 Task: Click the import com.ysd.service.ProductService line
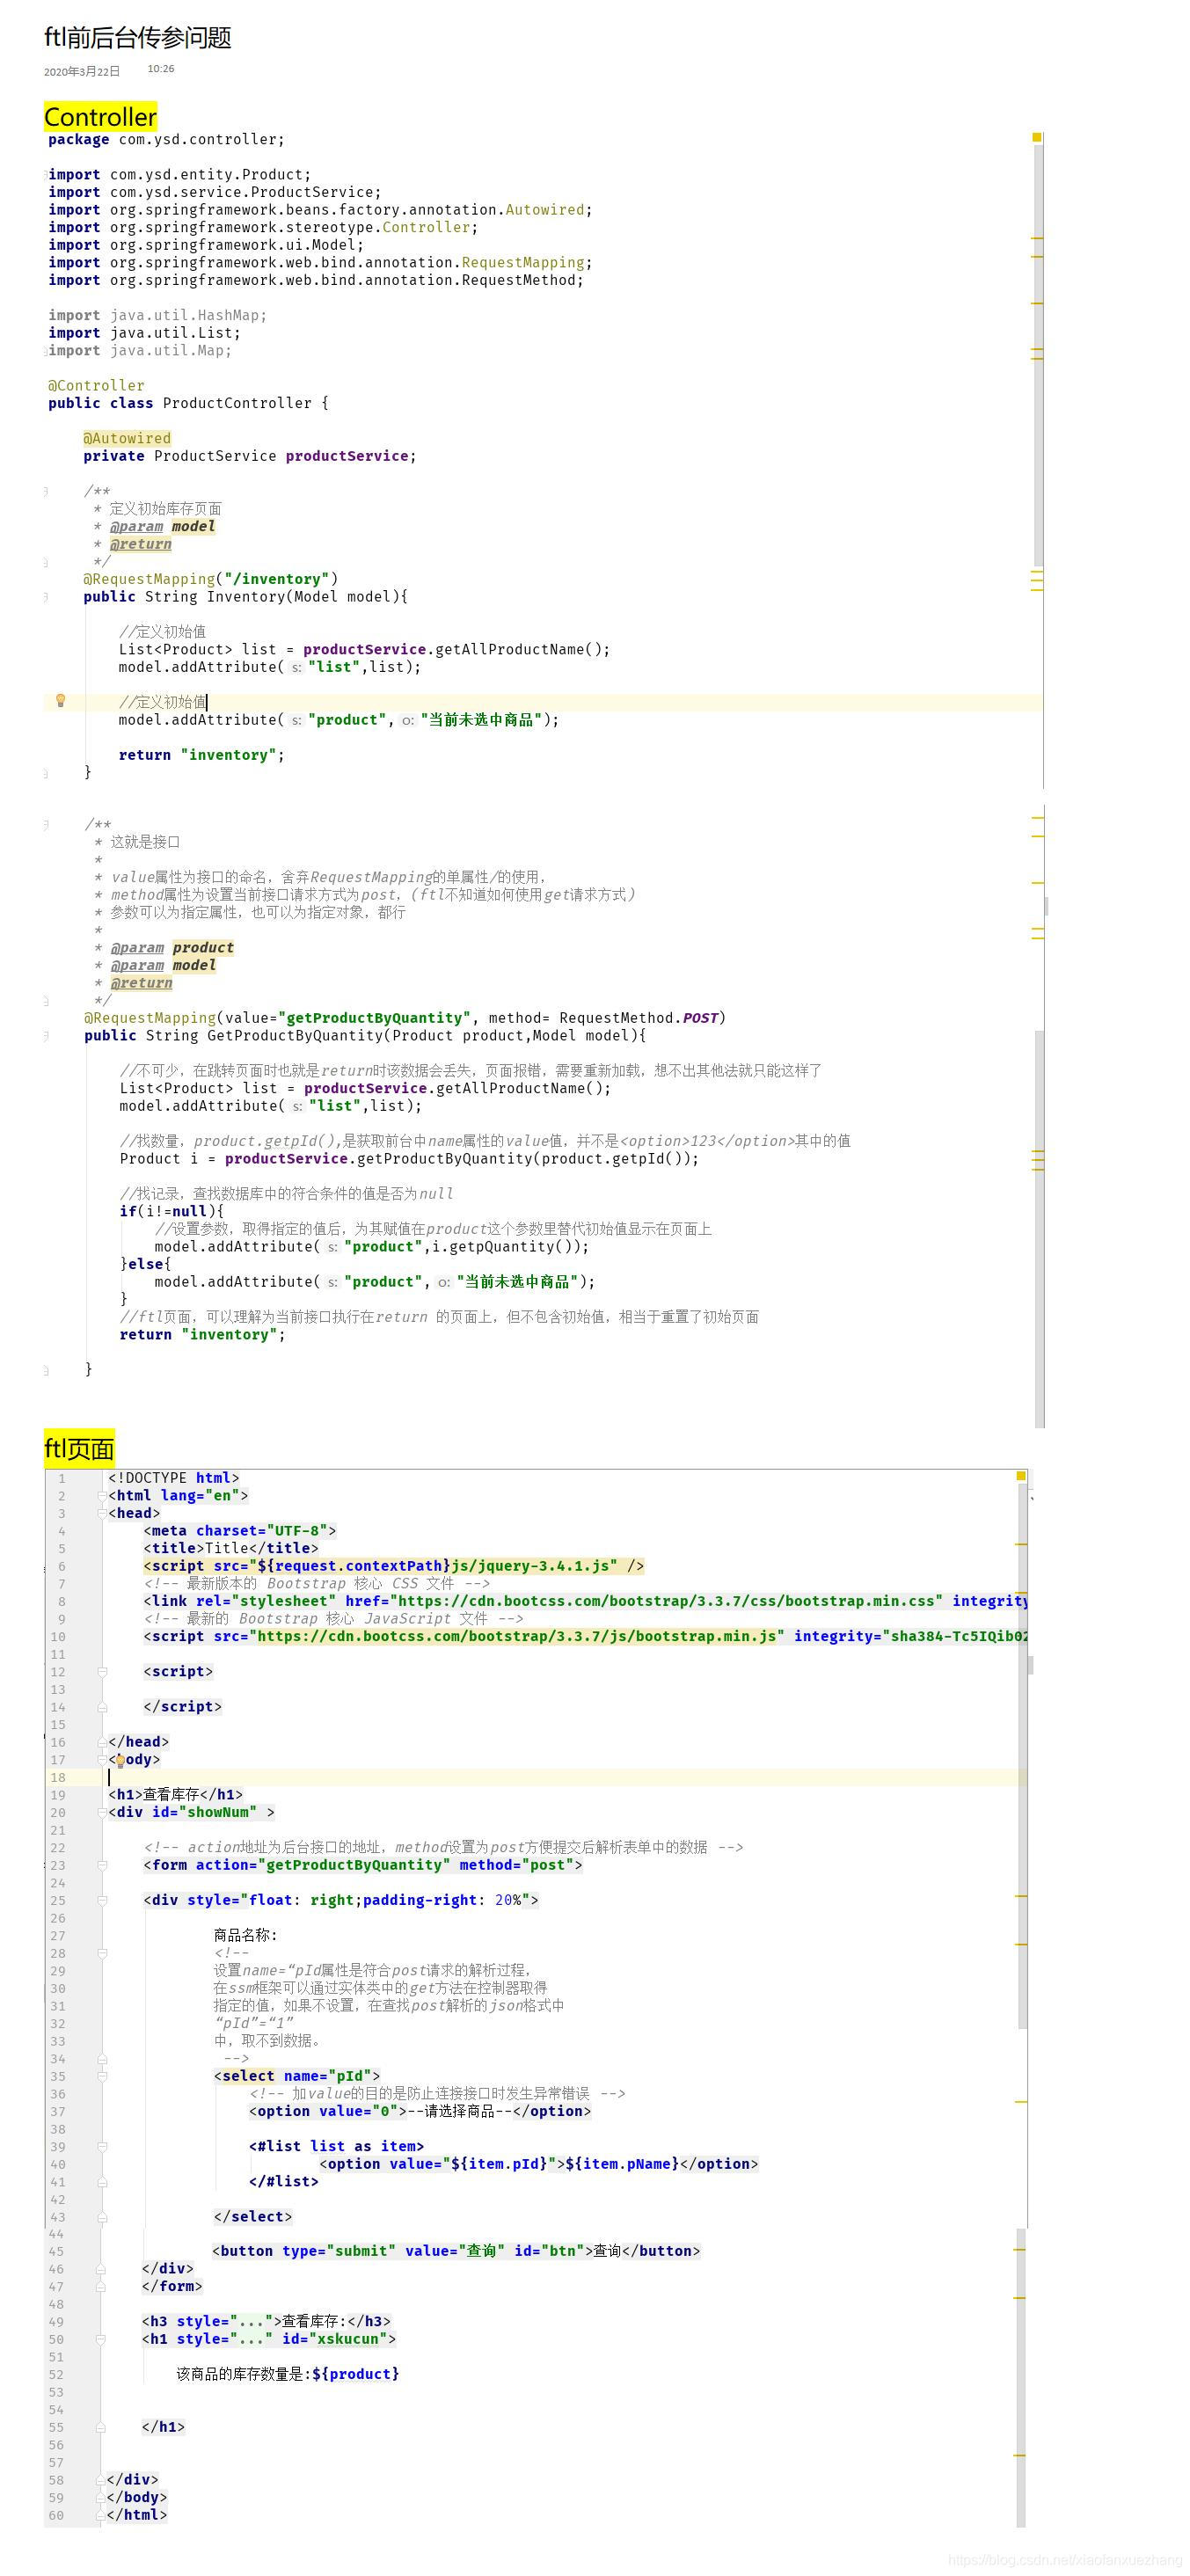(x=215, y=193)
